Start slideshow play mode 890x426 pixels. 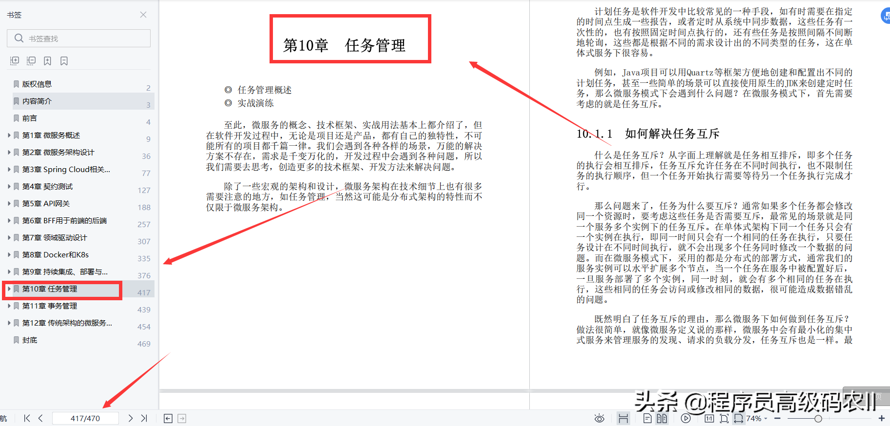(x=686, y=418)
